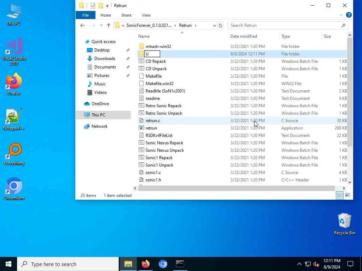The width and height of the screenshot is (362, 271).
Task: Select the sonic1.c source file icon
Action: (x=141, y=172)
